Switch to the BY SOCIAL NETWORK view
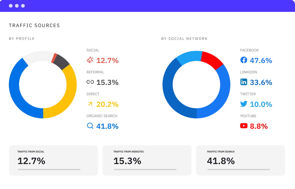The image size is (295, 189). (x=185, y=39)
